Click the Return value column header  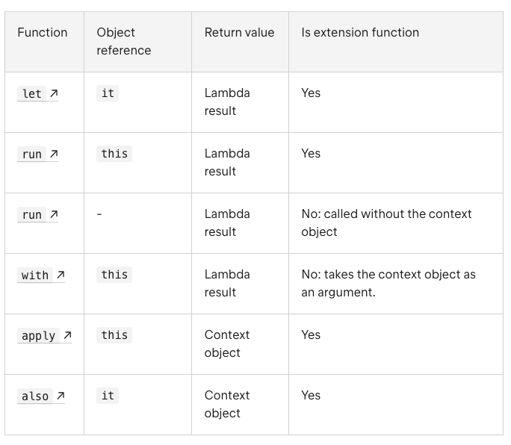(x=240, y=33)
